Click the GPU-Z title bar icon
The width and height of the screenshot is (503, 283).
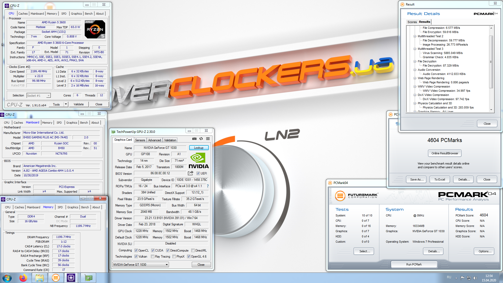coord(113,132)
